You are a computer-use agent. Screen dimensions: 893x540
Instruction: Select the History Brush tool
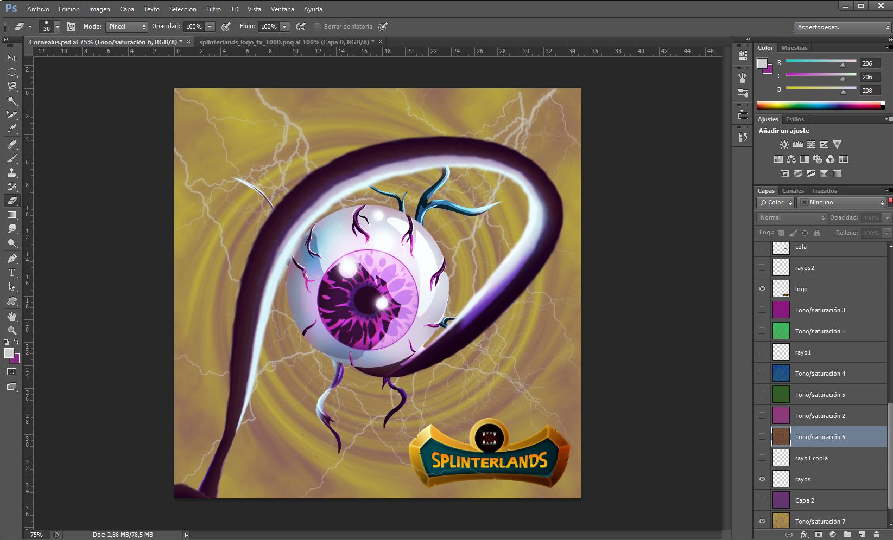11,187
